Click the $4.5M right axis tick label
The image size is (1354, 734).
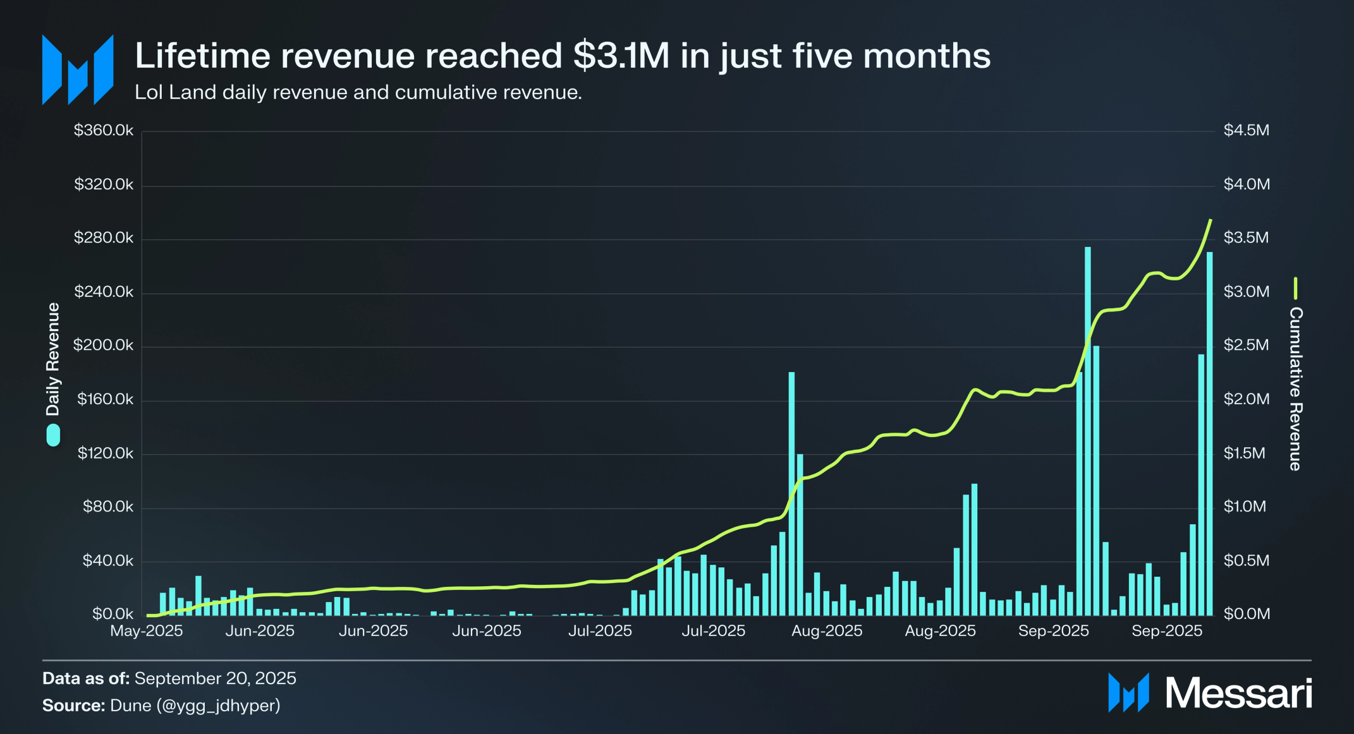1246,130
